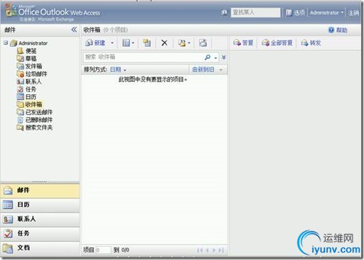
Task: Click the Reply button (答复)
Action: coord(243,43)
